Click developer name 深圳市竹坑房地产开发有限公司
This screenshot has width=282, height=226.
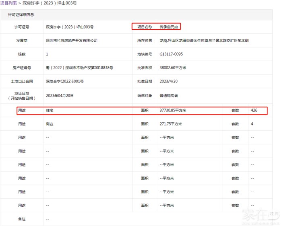(x=72, y=41)
